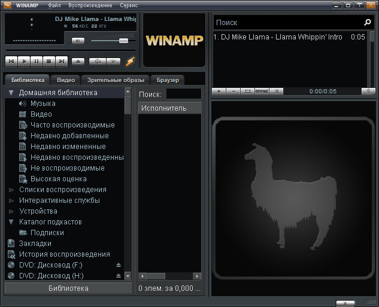This screenshot has height=307, width=379.
Task: Click the scrolling song title display
Action: click(x=95, y=19)
